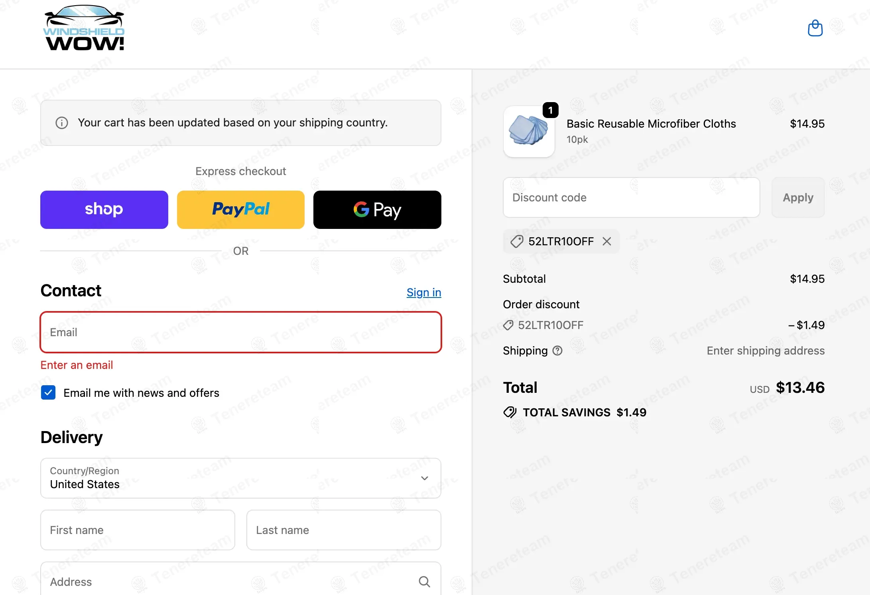Remove the 52LTR10OFF discount code
The width and height of the screenshot is (870, 595).
click(x=607, y=241)
